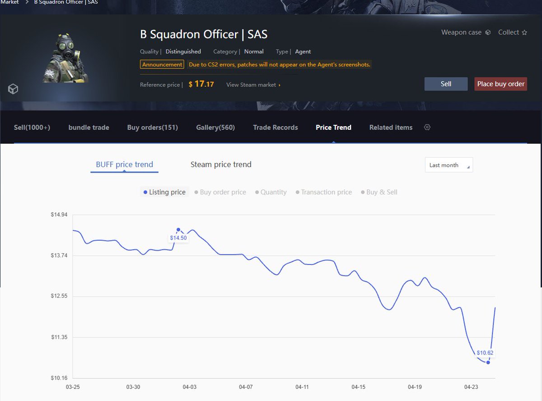
Task: Toggle the Buy & Sell series
Action: pos(378,192)
